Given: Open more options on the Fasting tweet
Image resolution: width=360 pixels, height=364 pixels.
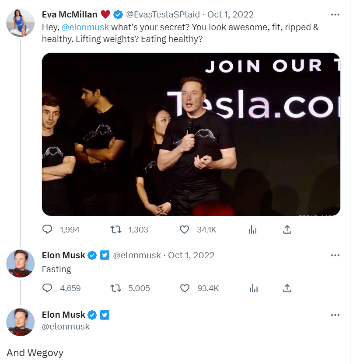Looking at the screenshot, I should [x=335, y=255].
